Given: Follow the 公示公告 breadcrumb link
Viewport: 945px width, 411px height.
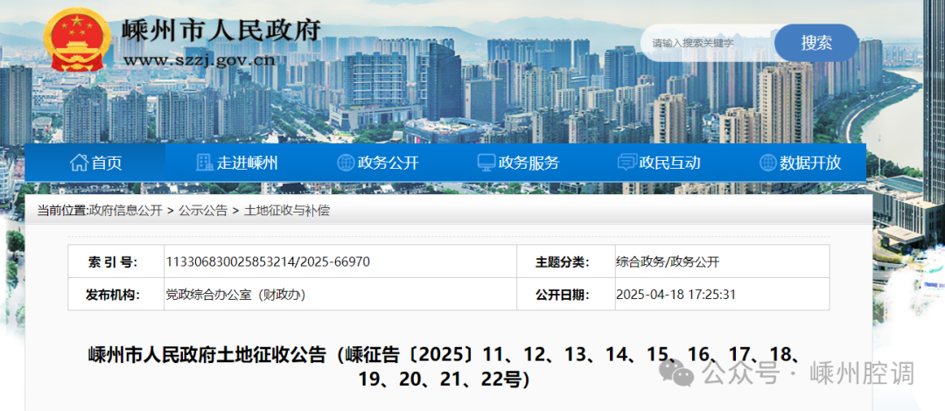Looking at the screenshot, I should click(x=202, y=211).
